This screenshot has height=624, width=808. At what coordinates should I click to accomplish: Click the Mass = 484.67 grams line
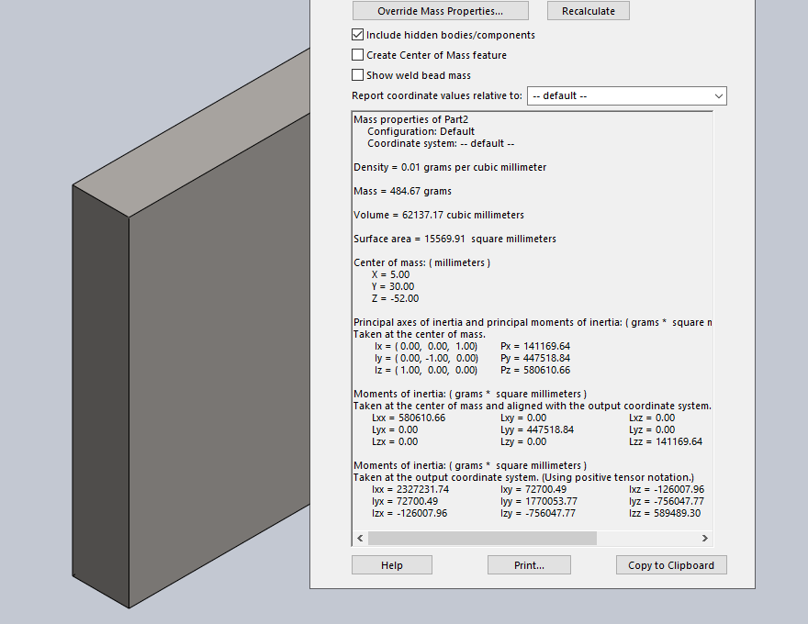(402, 191)
